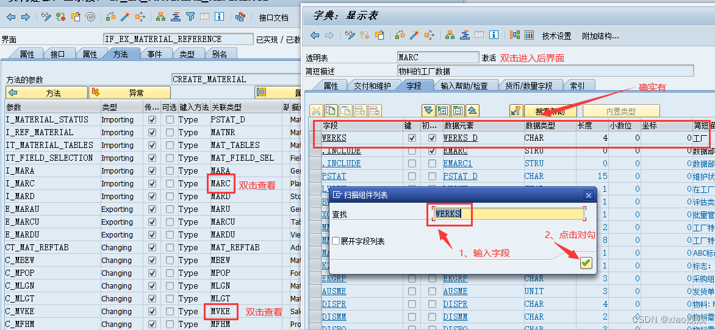Go back in the dictionary display window
The width and height of the screenshot is (715, 330).
pyautogui.click(x=315, y=35)
